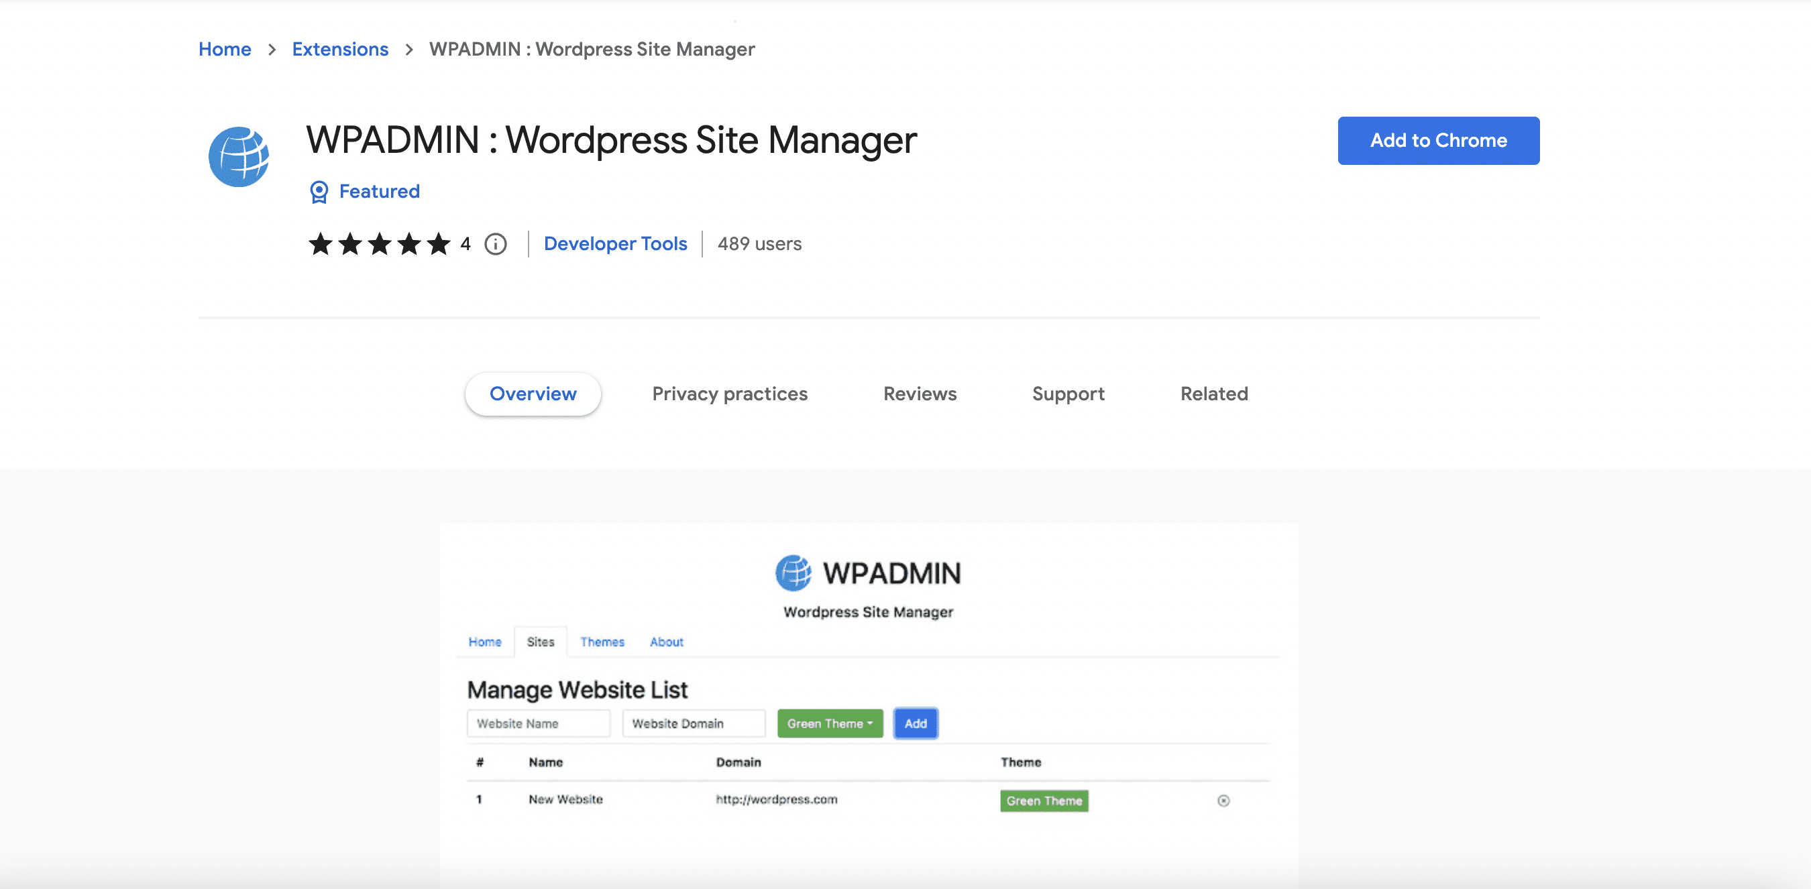The image size is (1811, 889).
Task: Click the WPADMIN : Wordpress Site Manager page title
Action: tap(611, 140)
